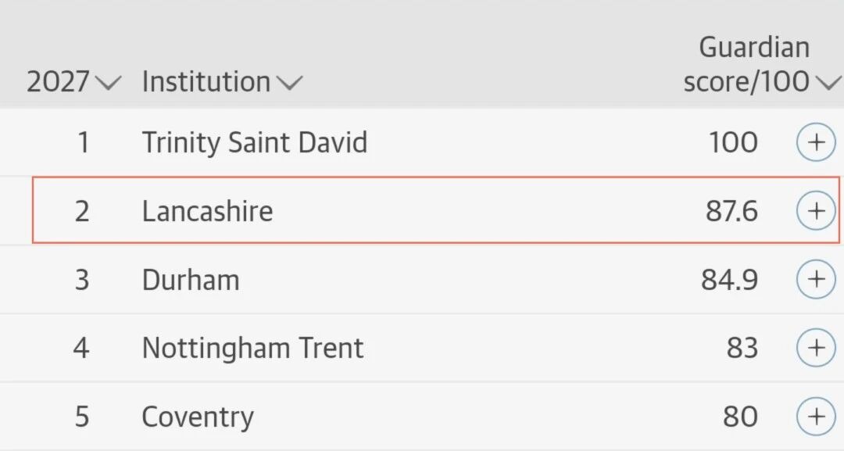Screen dimensions: 844x451
Task: Select Durham institution name
Action: pos(191,280)
